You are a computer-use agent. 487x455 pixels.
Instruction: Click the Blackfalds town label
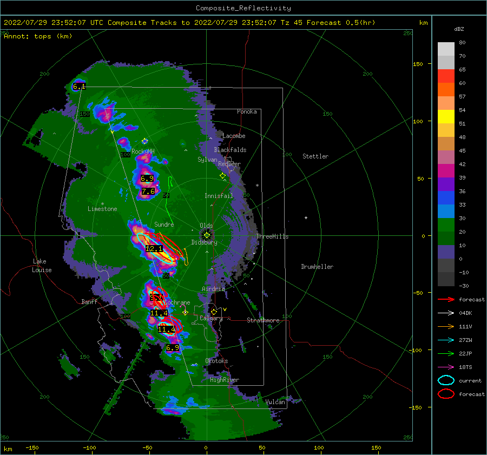230,150
